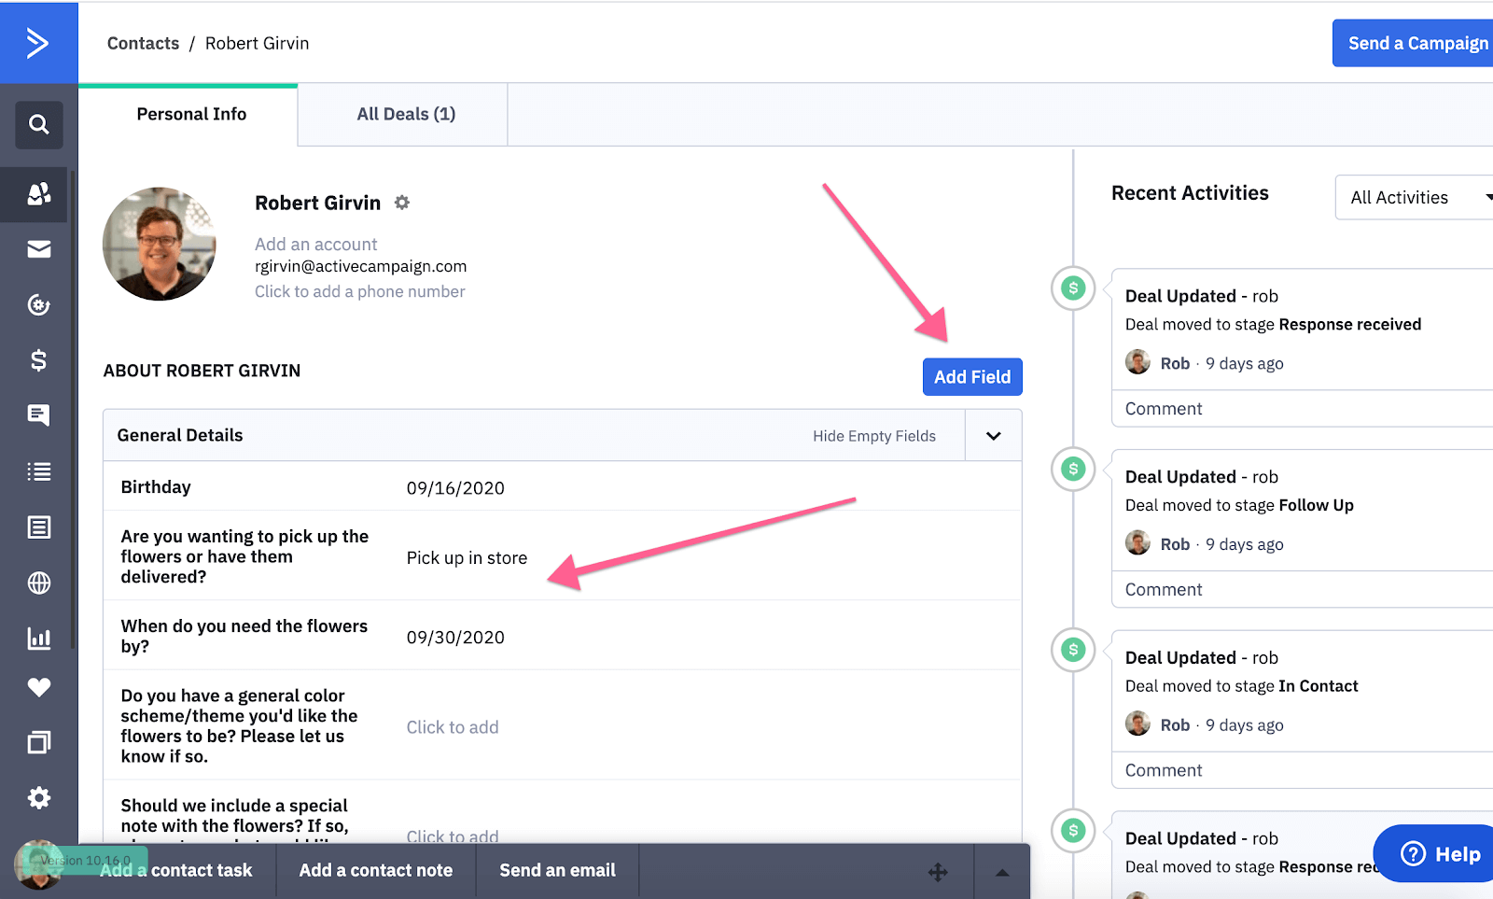Select Add a contact note in bottom bar
Screen dimensions: 1493x899
tap(376, 870)
